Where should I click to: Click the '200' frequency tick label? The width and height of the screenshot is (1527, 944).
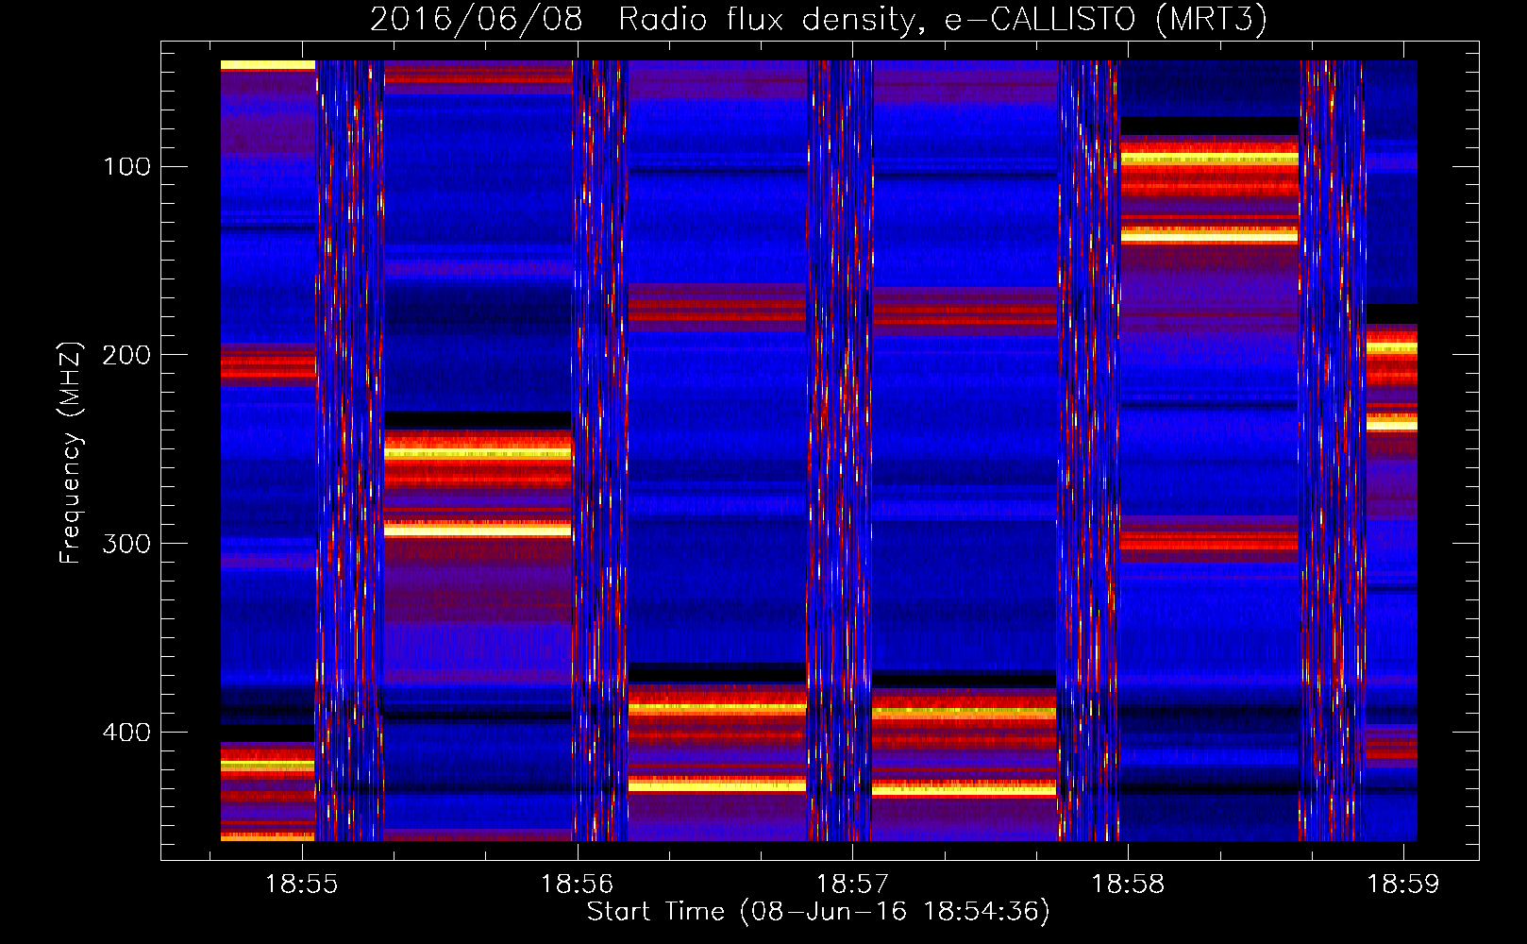(x=126, y=355)
